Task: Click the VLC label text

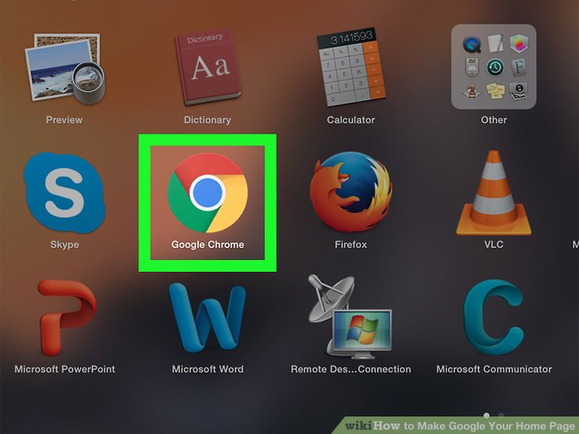Action: (x=494, y=244)
